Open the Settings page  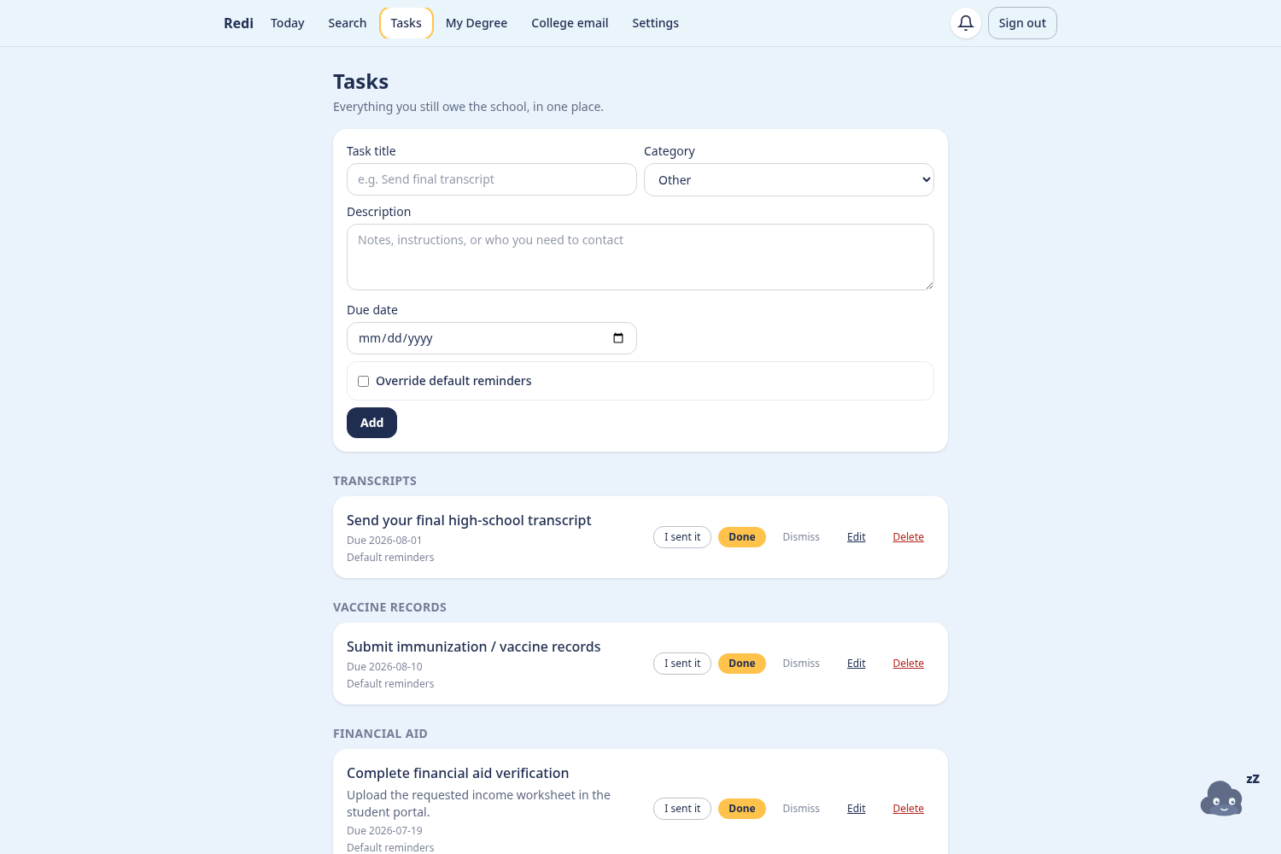point(655,23)
